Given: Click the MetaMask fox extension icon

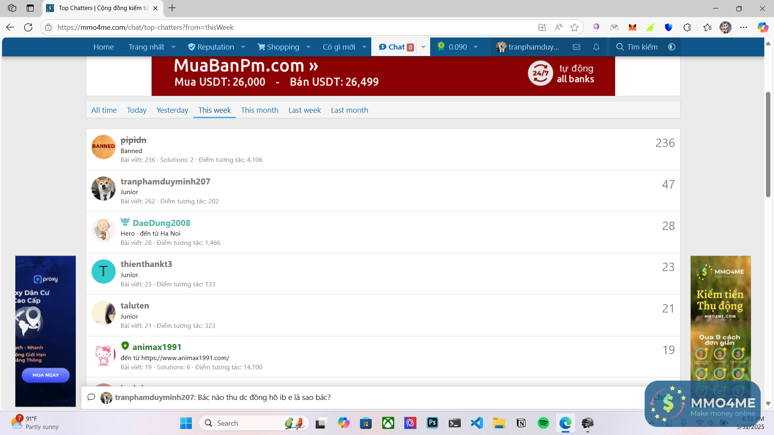Looking at the screenshot, I should [633, 27].
